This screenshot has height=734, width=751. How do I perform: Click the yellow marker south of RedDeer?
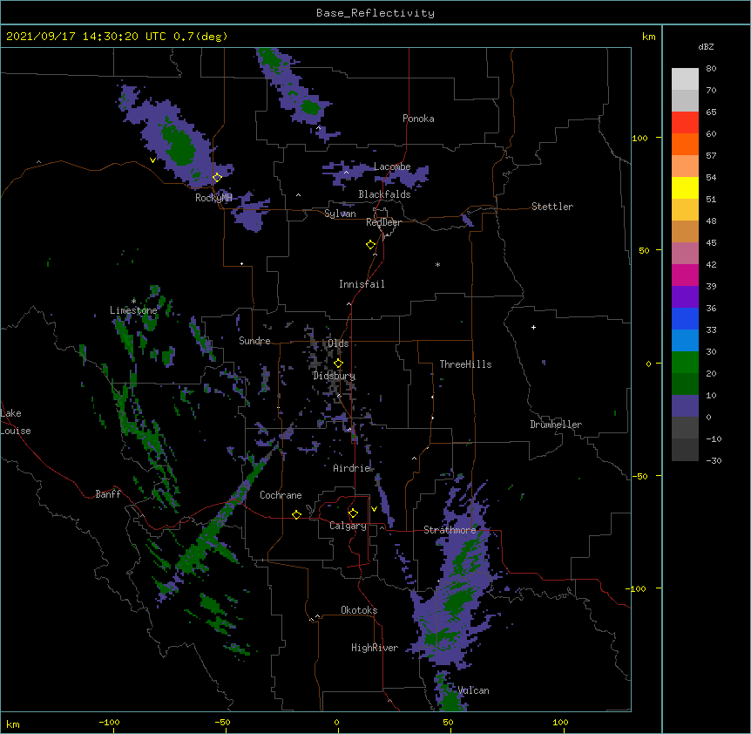click(370, 245)
